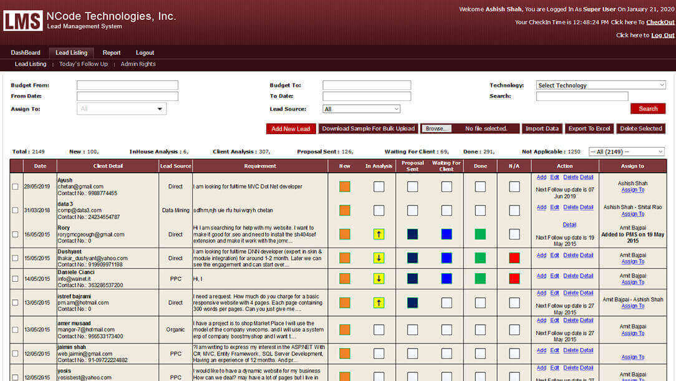
Task: Click the yellow down-arrow in Dushyant's row
Action: (x=379, y=258)
